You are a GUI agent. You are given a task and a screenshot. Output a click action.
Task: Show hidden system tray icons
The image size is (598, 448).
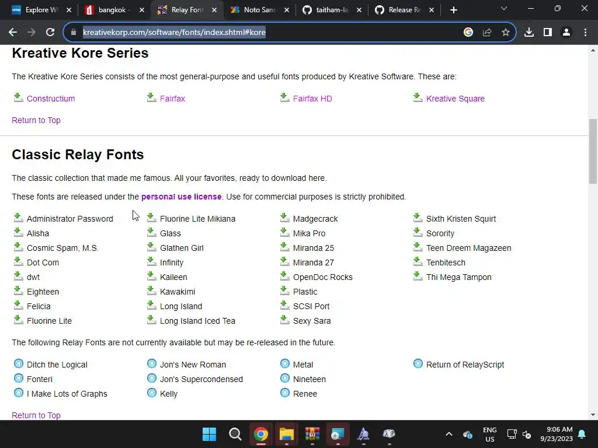click(449, 434)
